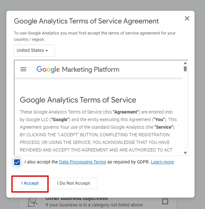Click the 'as required by GDPR' text

point(128,162)
